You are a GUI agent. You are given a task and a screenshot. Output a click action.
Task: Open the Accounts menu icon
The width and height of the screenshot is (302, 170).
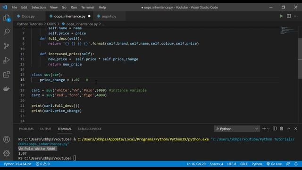[7, 139]
